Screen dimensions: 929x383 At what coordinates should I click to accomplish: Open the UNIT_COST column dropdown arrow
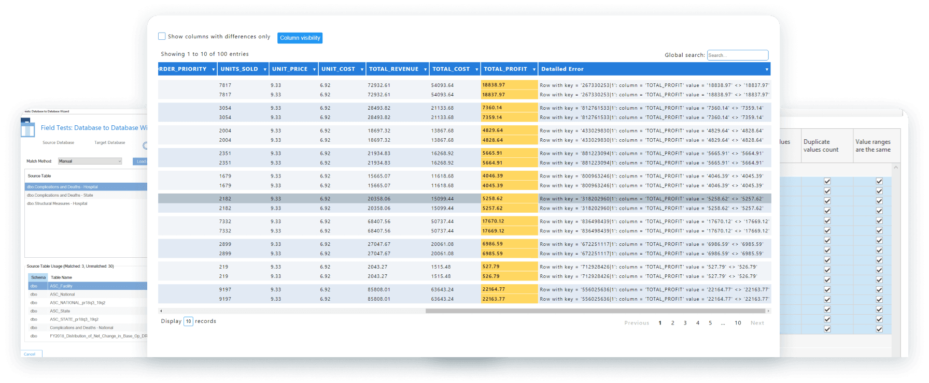[362, 69]
